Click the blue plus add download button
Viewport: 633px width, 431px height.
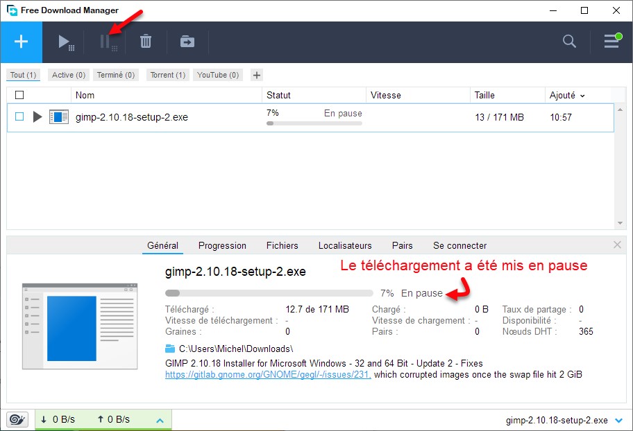(x=21, y=42)
